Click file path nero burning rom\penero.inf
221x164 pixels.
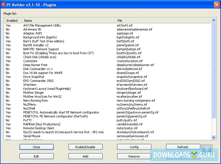136,100
